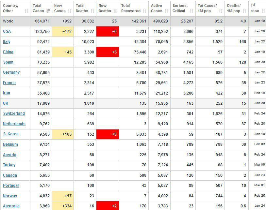Open the Italy country link

coord(7,42)
